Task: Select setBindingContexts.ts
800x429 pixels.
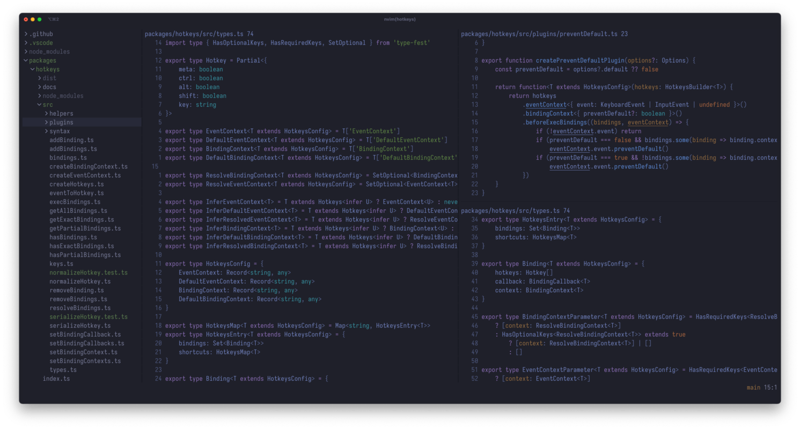Action: (85, 361)
